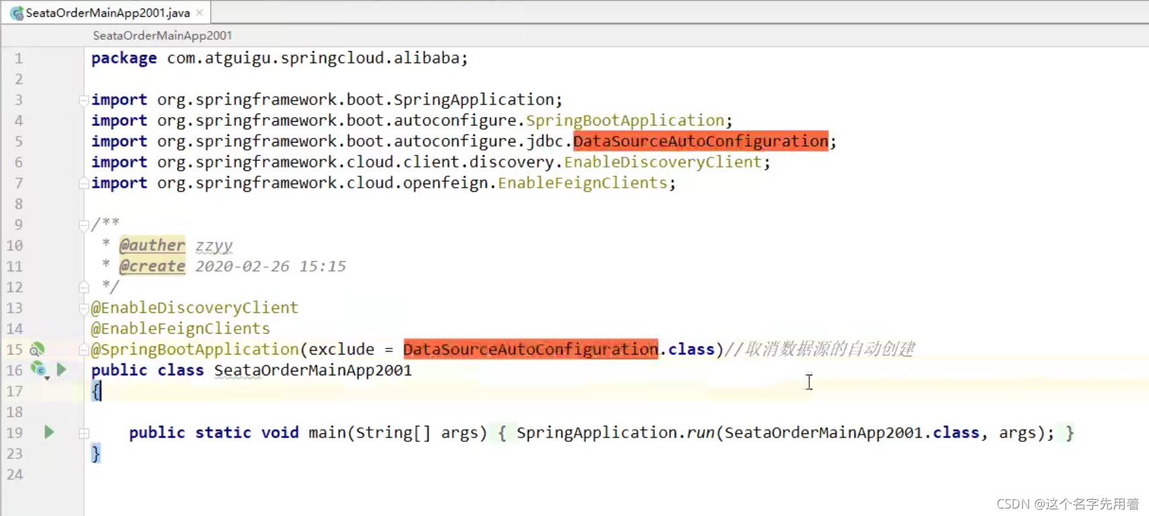This screenshot has width=1149, height=516.
Task: Click the SeataOrderMainApp2001 breadcrumb
Action: pos(162,36)
